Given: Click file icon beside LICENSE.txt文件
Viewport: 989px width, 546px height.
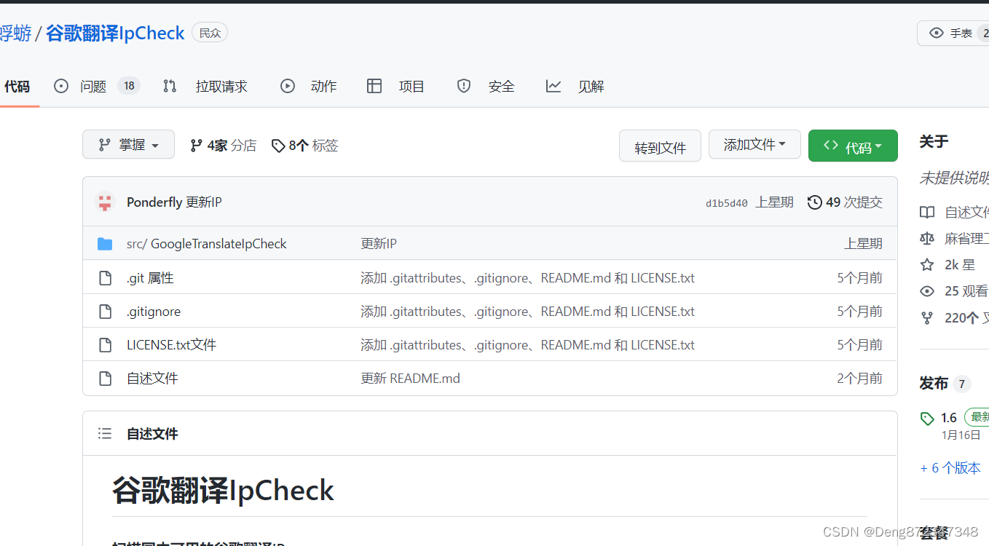Looking at the screenshot, I should [105, 345].
